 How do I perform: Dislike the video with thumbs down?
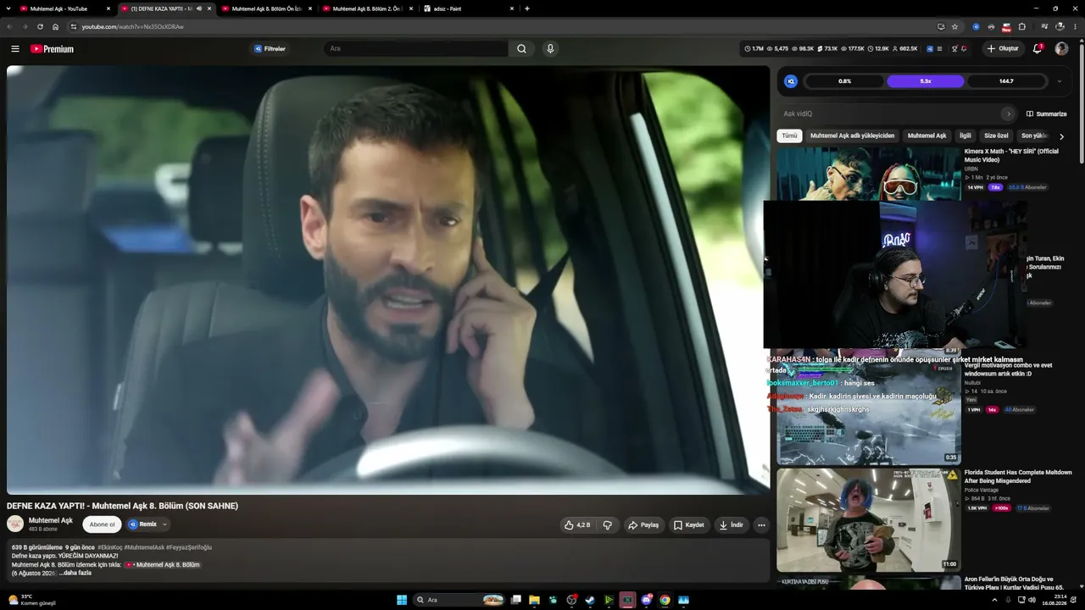click(x=608, y=525)
